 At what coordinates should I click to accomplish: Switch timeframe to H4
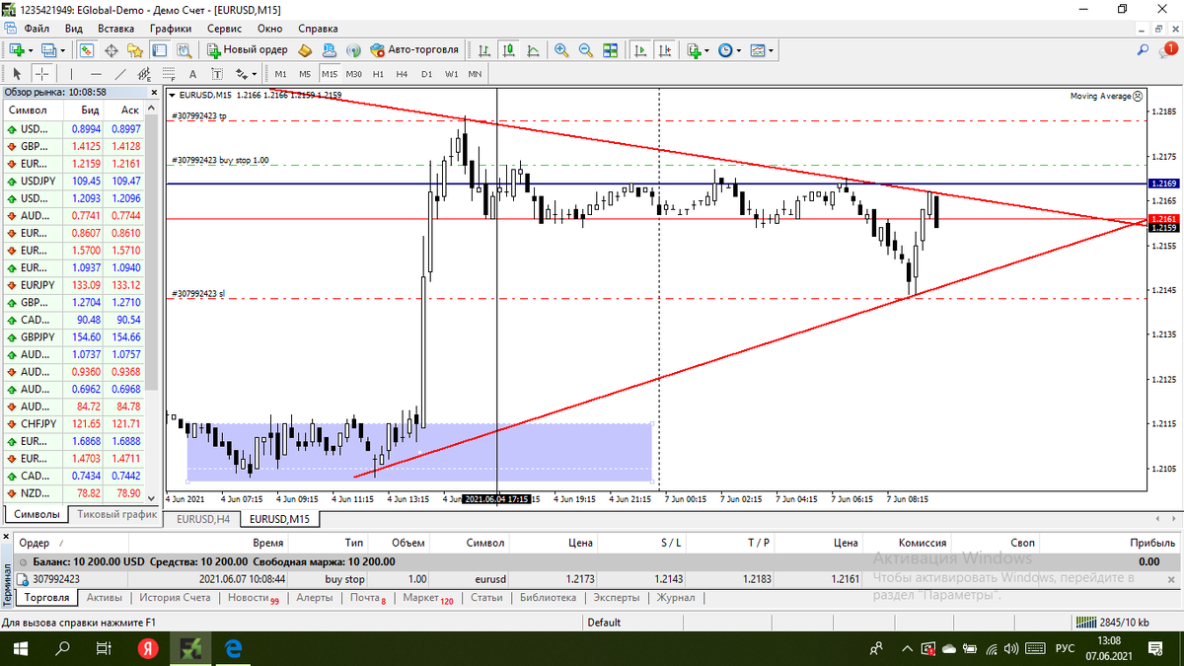pos(402,74)
